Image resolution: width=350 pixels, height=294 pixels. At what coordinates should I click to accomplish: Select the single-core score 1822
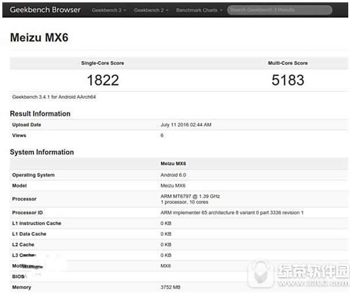pyautogui.click(x=103, y=80)
